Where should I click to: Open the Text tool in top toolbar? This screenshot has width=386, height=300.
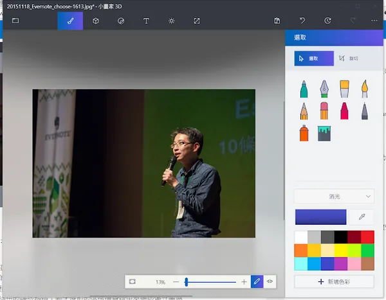[x=146, y=21]
